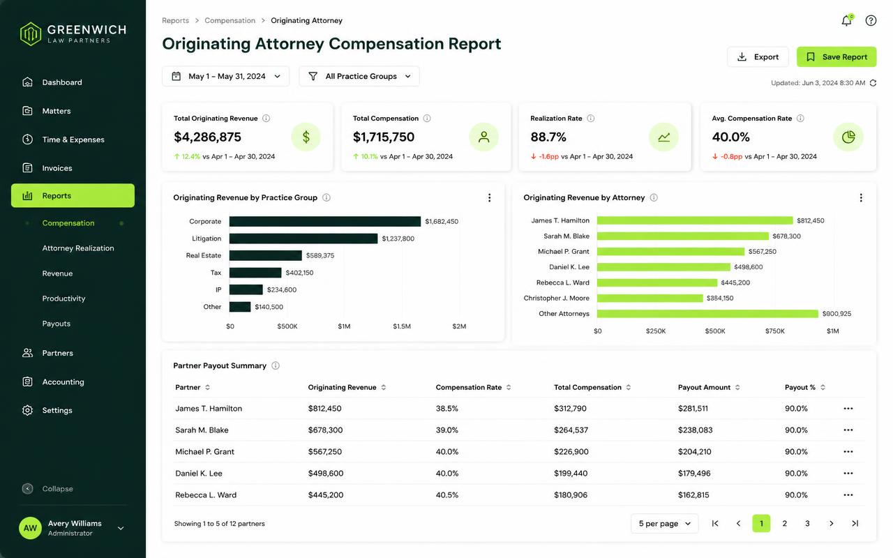Open Matters in sidebar
This screenshot has width=893, height=558.
tap(73, 111)
